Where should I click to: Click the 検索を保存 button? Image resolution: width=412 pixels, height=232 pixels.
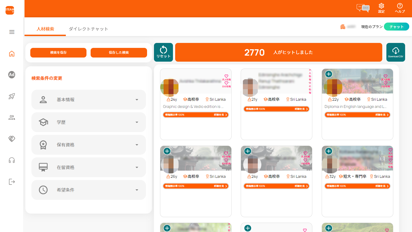pyautogui.click(x=58, y=53)
